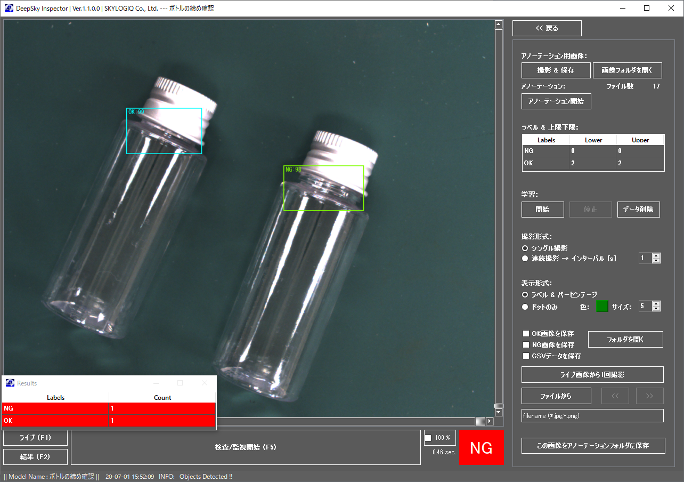Click the Labels column header in limits table
Image resolution: width=684 pixels, height=482 pixels.
pyautogui.click(x=546, y=140)
